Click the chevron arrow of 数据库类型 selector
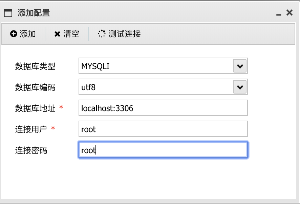Viewport: 300px width, 204px height. (240, 66)
